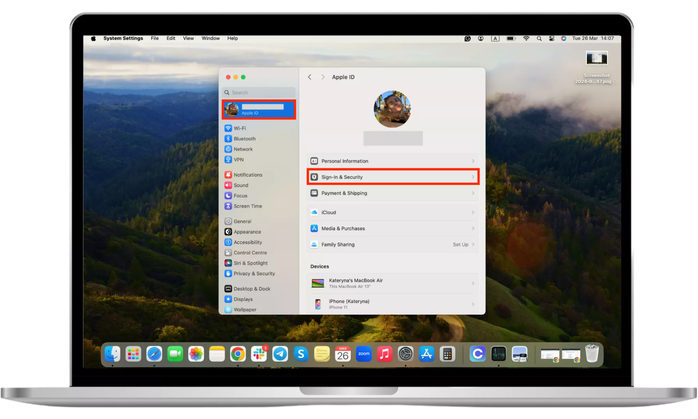Open the Window menu in menu bar

(x=211, y=38)
